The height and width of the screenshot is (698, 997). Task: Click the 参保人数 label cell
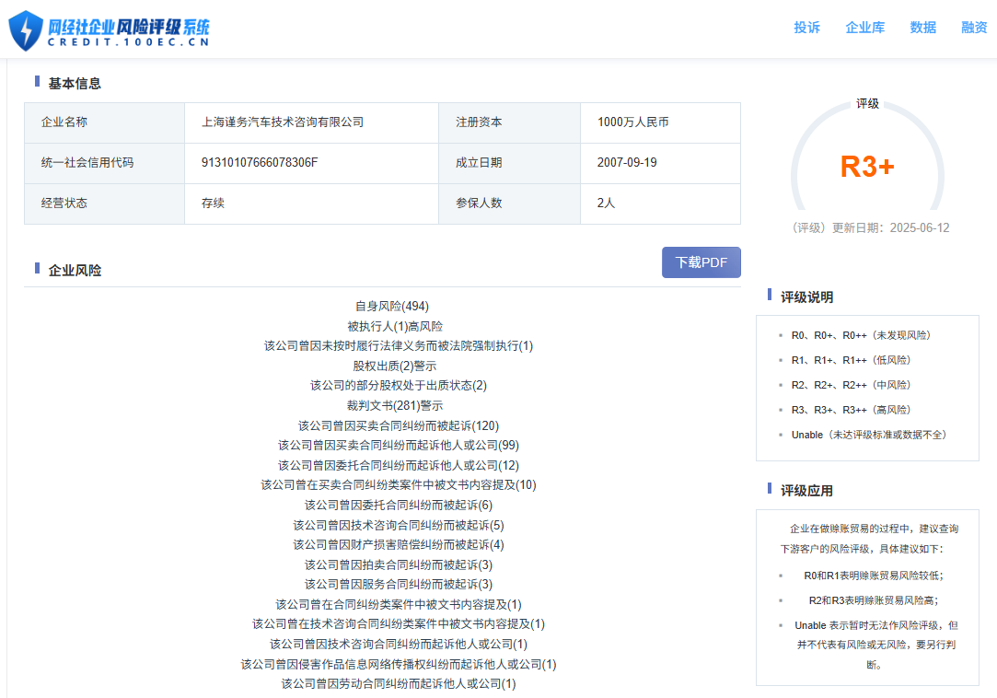(509, 204)
